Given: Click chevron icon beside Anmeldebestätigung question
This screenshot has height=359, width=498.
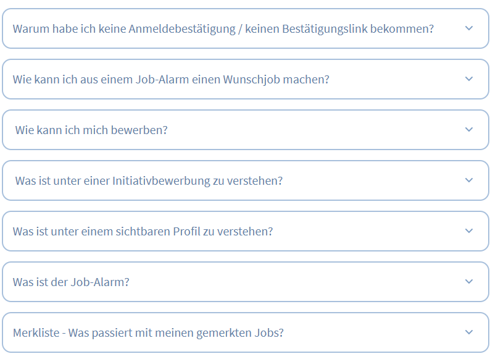Looking at the screenshot, I should 469,28.
